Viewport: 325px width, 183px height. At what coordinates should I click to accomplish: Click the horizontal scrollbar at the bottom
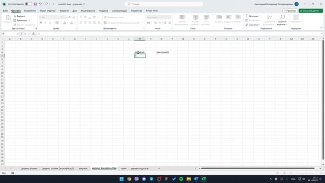(257, 168)
